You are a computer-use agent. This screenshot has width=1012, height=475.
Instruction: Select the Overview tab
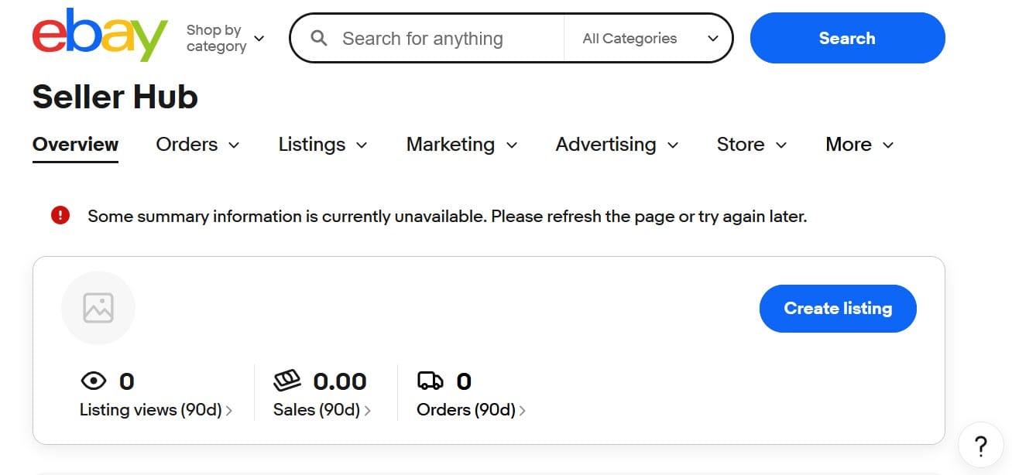[75, 145]
